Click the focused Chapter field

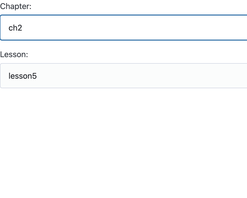tap(123, 28)
